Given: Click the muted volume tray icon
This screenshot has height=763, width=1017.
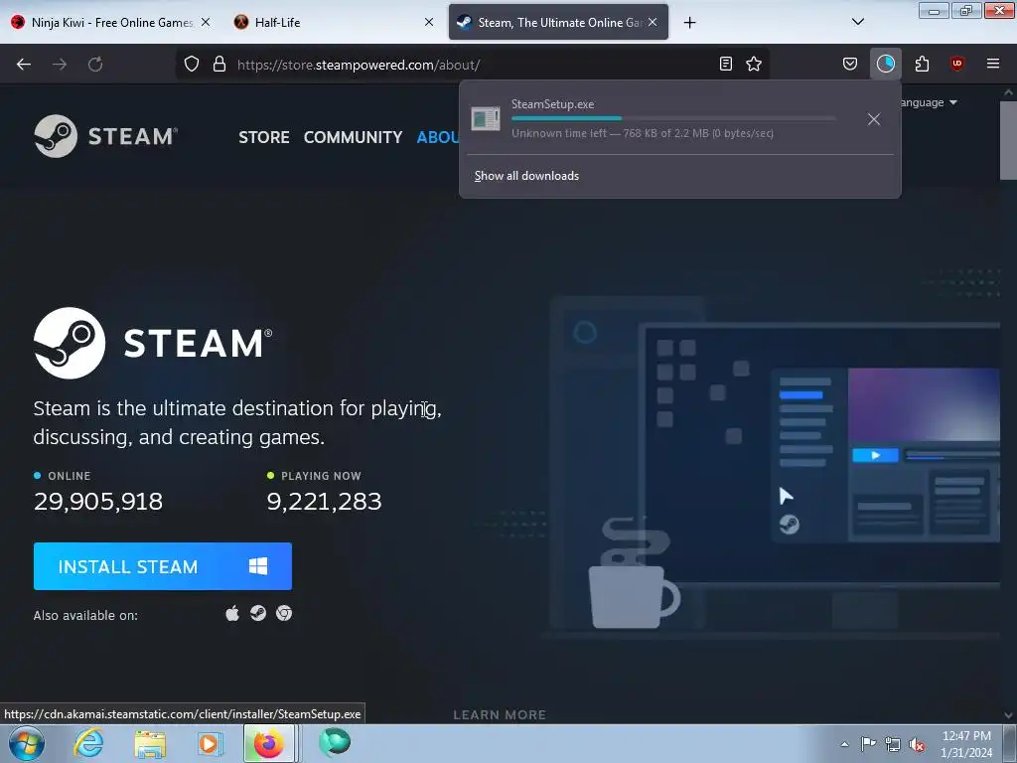Looking at the screenshot, I should pos(917,744).
